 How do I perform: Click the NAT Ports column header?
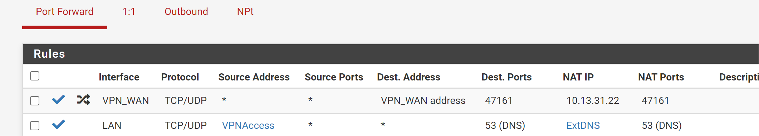pyautogui.click(x=661, y=77)
